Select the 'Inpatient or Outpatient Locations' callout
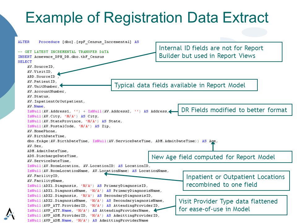Image resolution: width=297 pixels, height=223 pixels. 236,181
